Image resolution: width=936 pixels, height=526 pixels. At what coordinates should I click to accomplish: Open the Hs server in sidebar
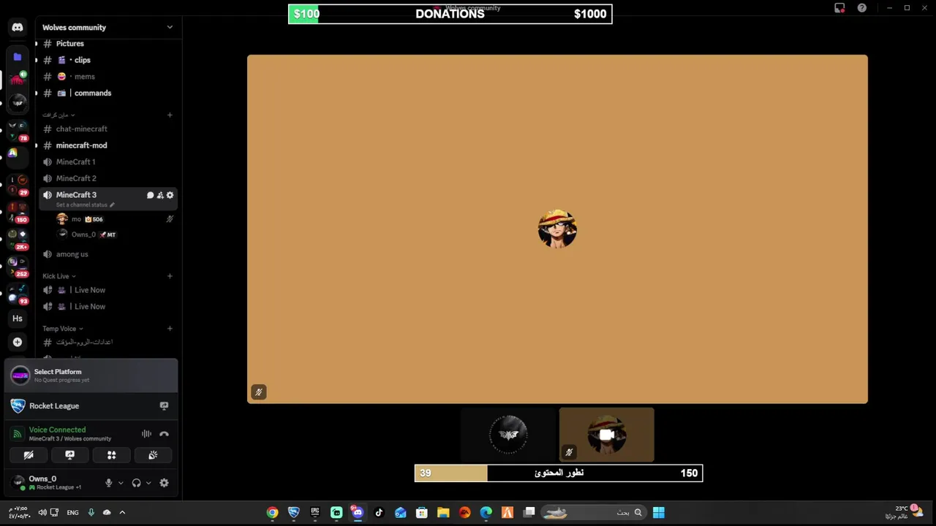coord(18,319)
